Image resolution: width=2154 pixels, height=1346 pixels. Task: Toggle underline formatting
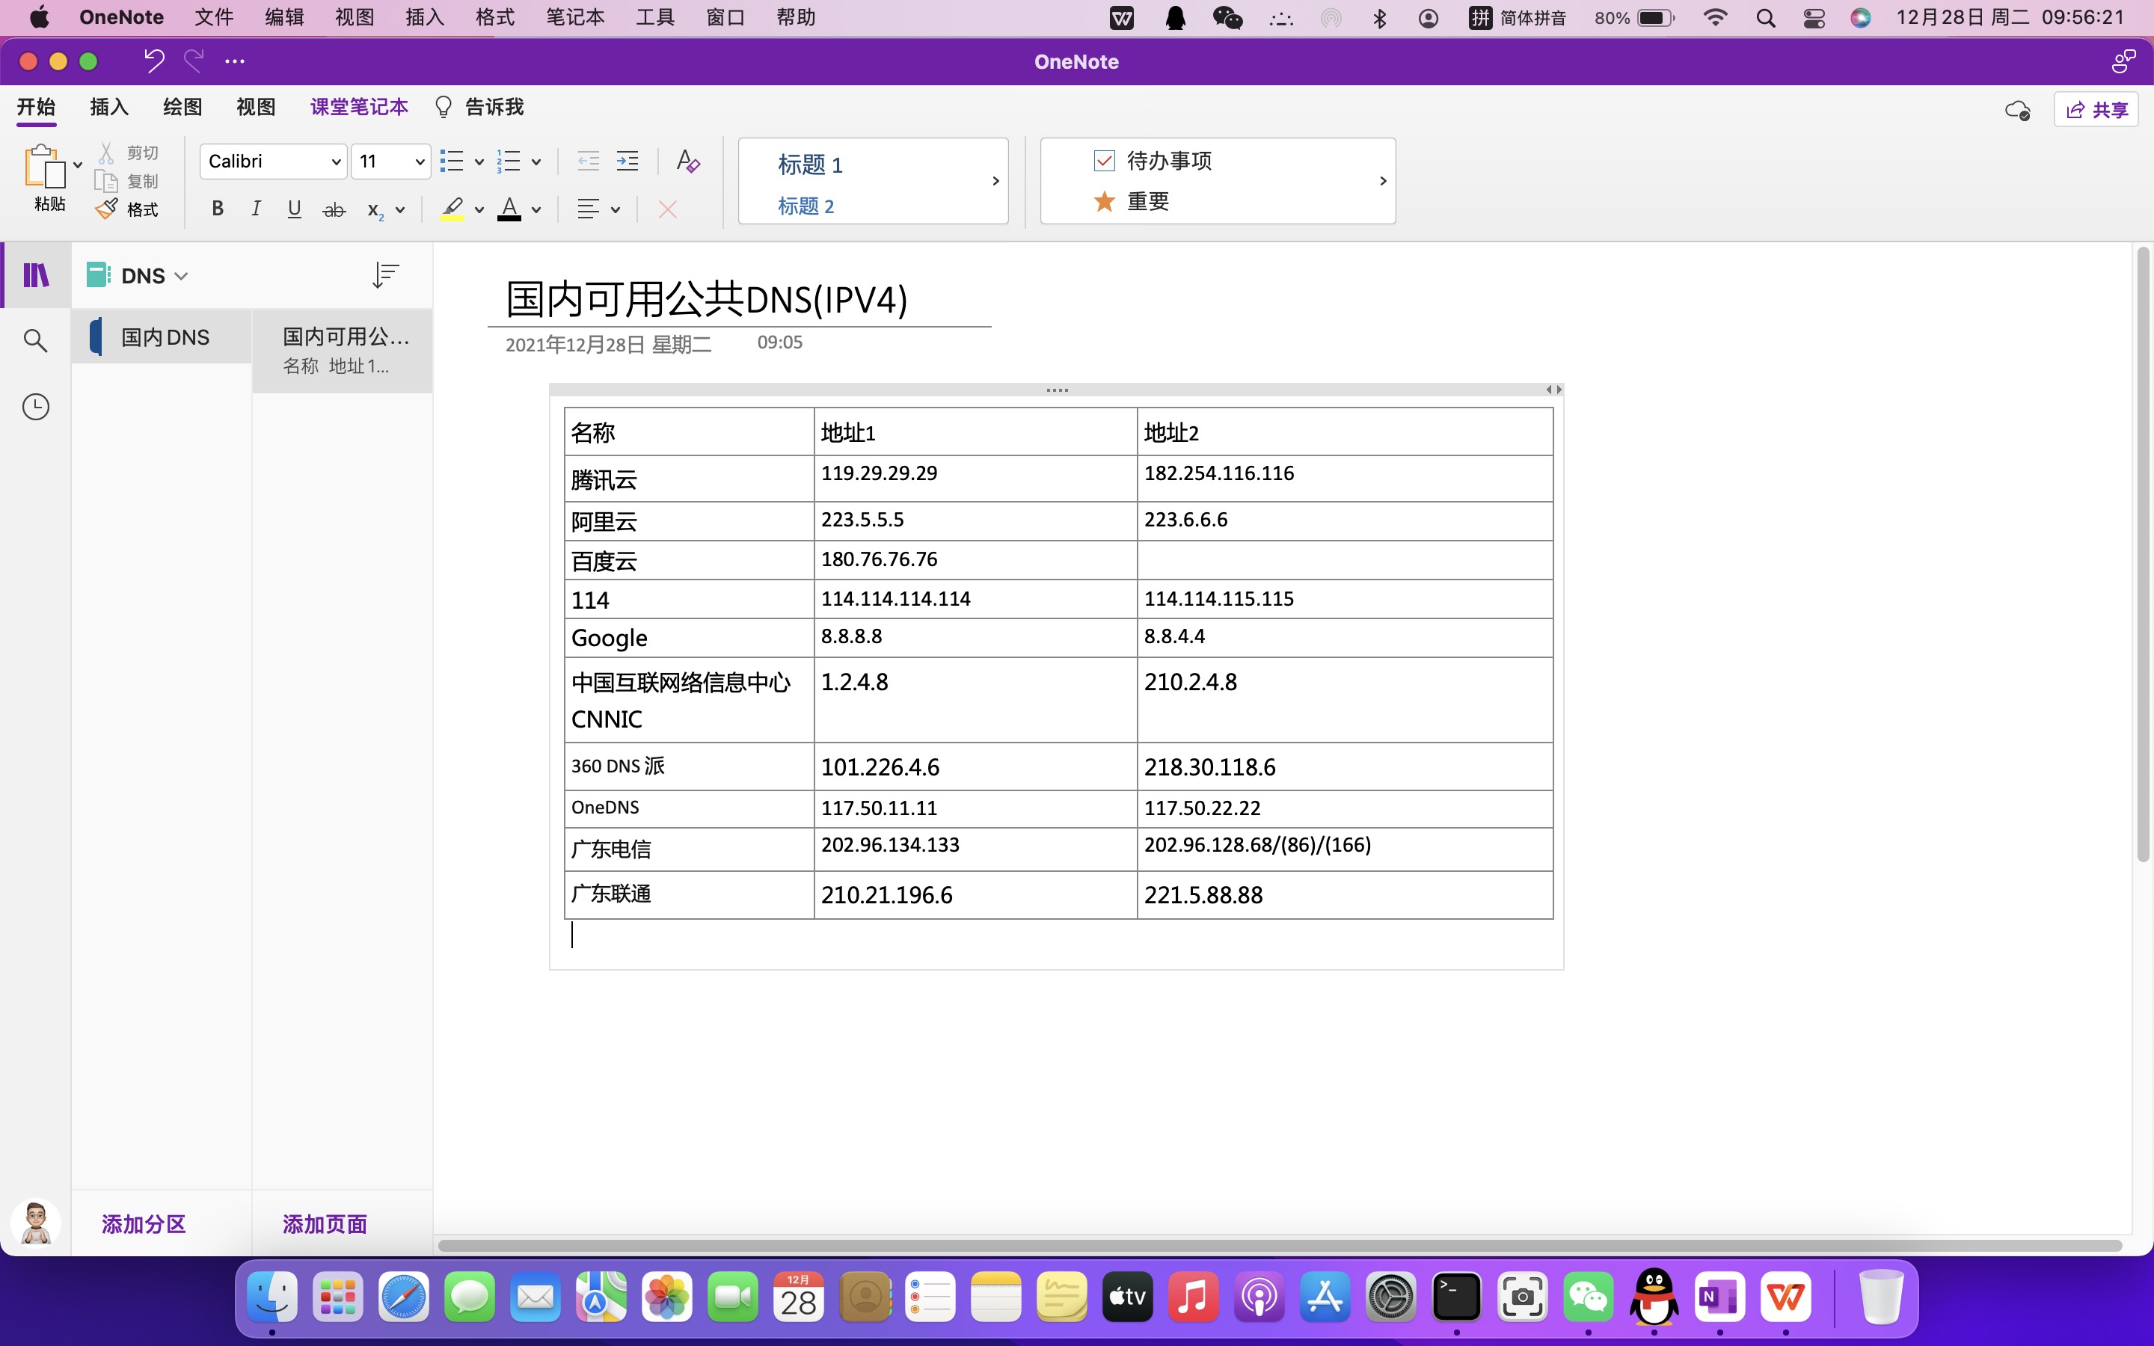pyautogui.click(x=295, y=209)
